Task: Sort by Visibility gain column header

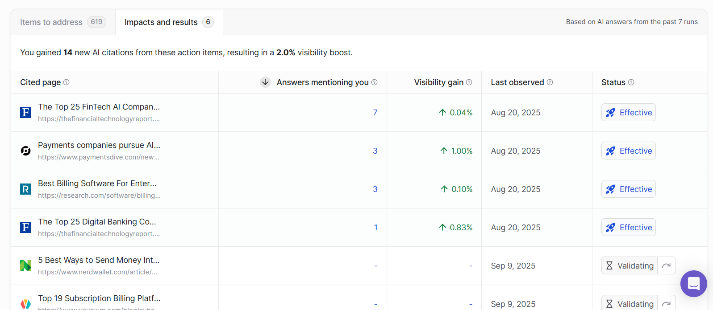Action: coord(438,82)
